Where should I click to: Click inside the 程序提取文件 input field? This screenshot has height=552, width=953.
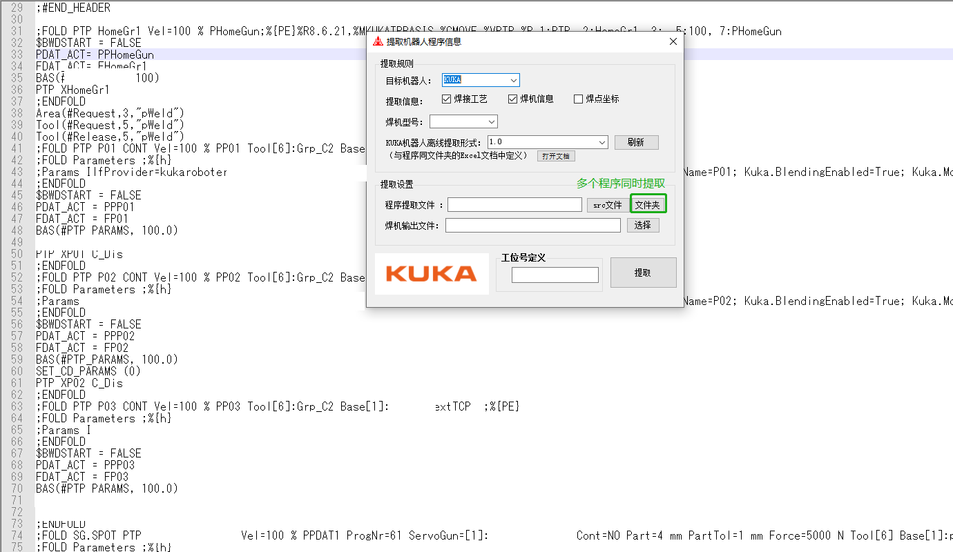[x=514, y=204]
